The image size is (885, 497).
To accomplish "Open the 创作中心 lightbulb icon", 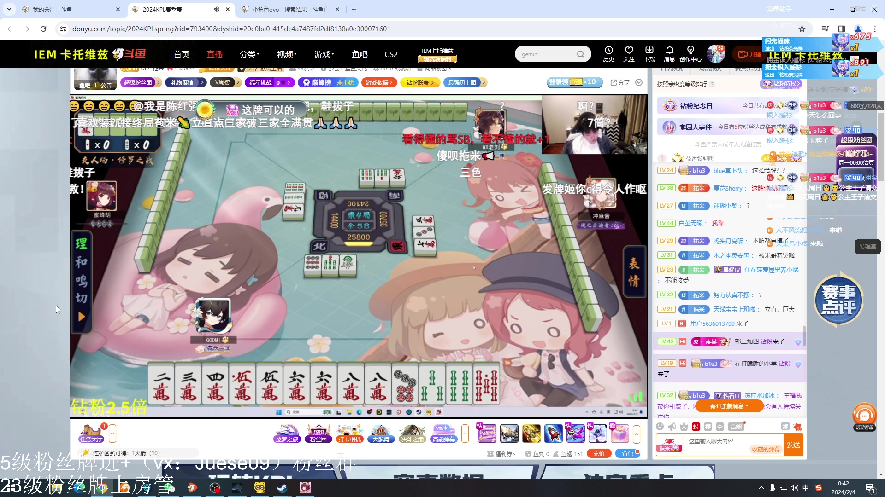I will coord(690,54).
